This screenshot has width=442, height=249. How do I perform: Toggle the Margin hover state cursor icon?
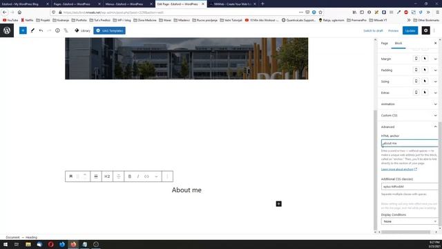[425, 59]
